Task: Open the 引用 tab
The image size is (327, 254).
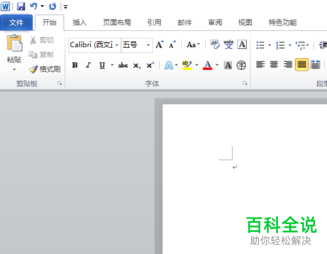Action: tap(154, 22)
